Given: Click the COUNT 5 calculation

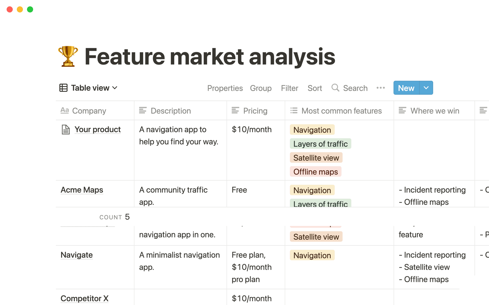Looking at the screenshot, I should tap(114, 217).
